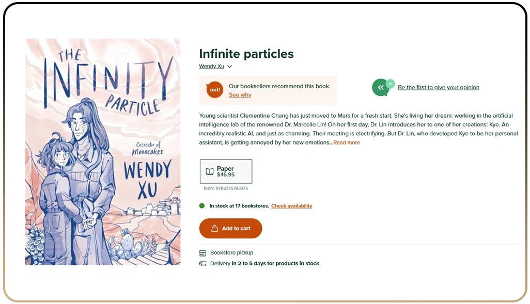Open the Check availability link

[291, 206]
